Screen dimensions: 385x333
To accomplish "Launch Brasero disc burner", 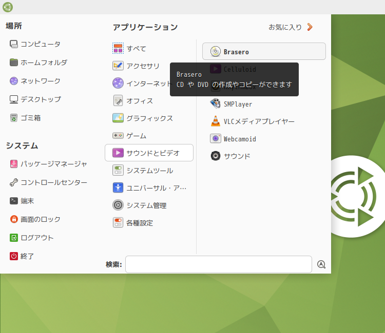I will tap(264, 51).
